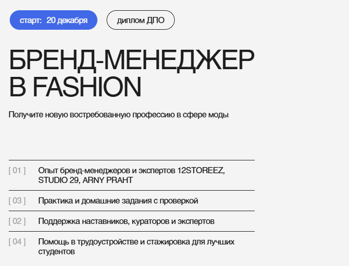This screenshot has height=266, width=349.
Task: Click the word "старт:" inside the blue badge
Action: pos(31,20)
